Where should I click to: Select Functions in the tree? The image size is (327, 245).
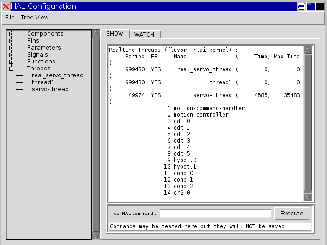[41, 62]
